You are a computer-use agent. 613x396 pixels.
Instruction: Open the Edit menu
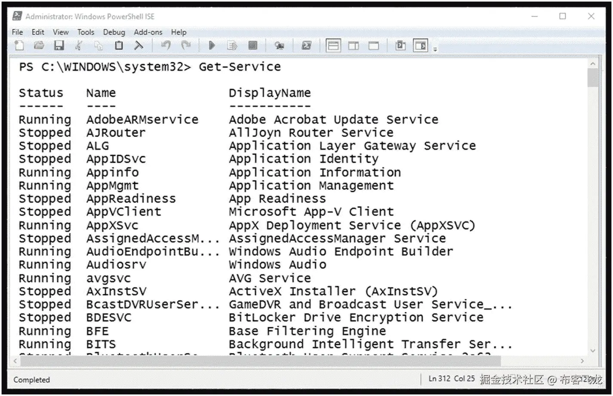tap(38, 32)
